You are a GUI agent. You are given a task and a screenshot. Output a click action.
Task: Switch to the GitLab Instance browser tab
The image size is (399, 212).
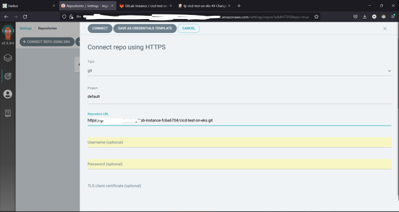click(143, 6)
